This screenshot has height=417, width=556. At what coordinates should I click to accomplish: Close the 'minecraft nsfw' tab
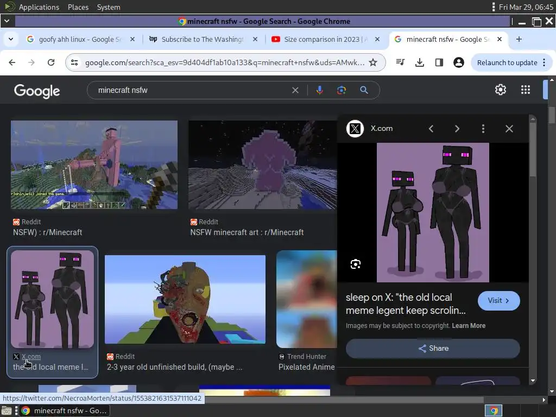[500, 39]
